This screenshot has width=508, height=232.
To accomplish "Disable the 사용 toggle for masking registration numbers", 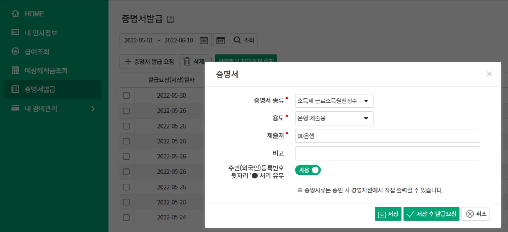I will (x=307, y=170).
